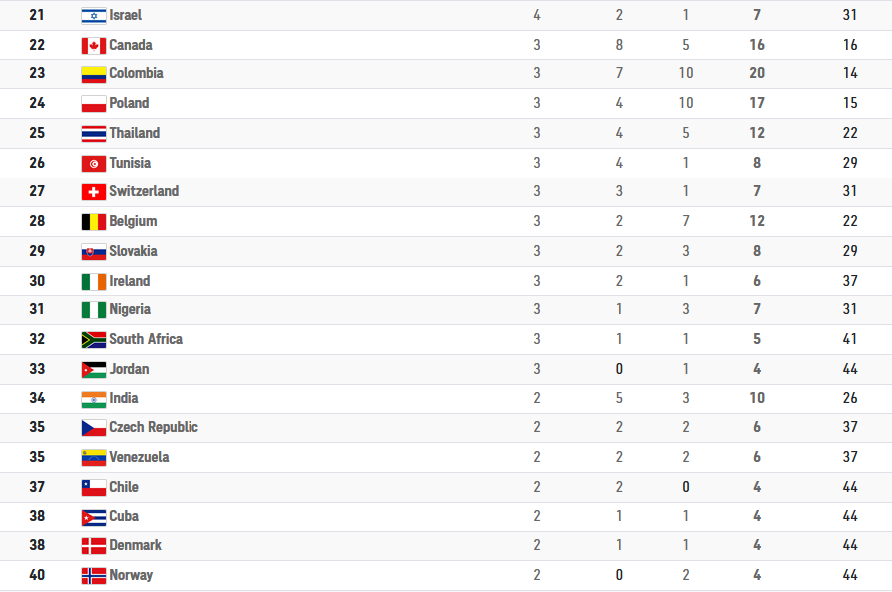The image size is (892, 592).
Task: Click Nigeria's rank number 31
Action: (37, 309)
